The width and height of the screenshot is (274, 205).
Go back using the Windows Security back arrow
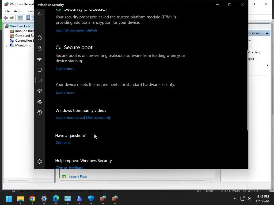tap(40, 14)
